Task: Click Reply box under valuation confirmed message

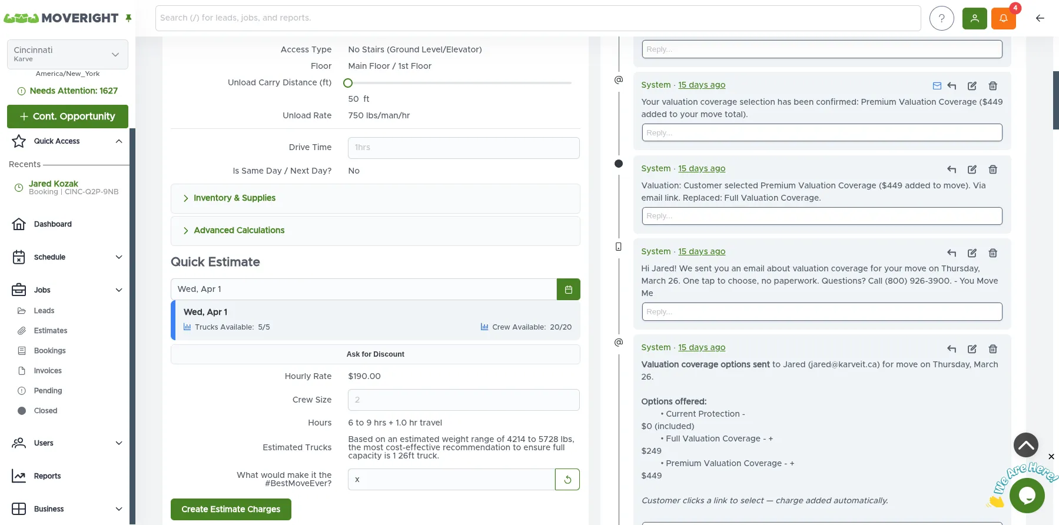Action: pyautogui.click(x=822, y=132)
